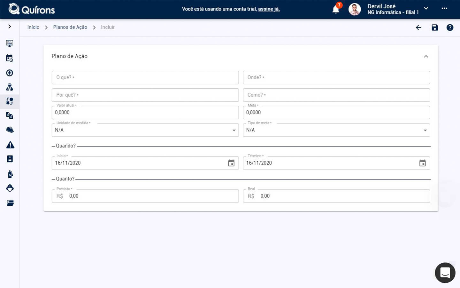
Task: Open the three-dot more options menu
Action: pyautogui.click(x=444, y=8)
